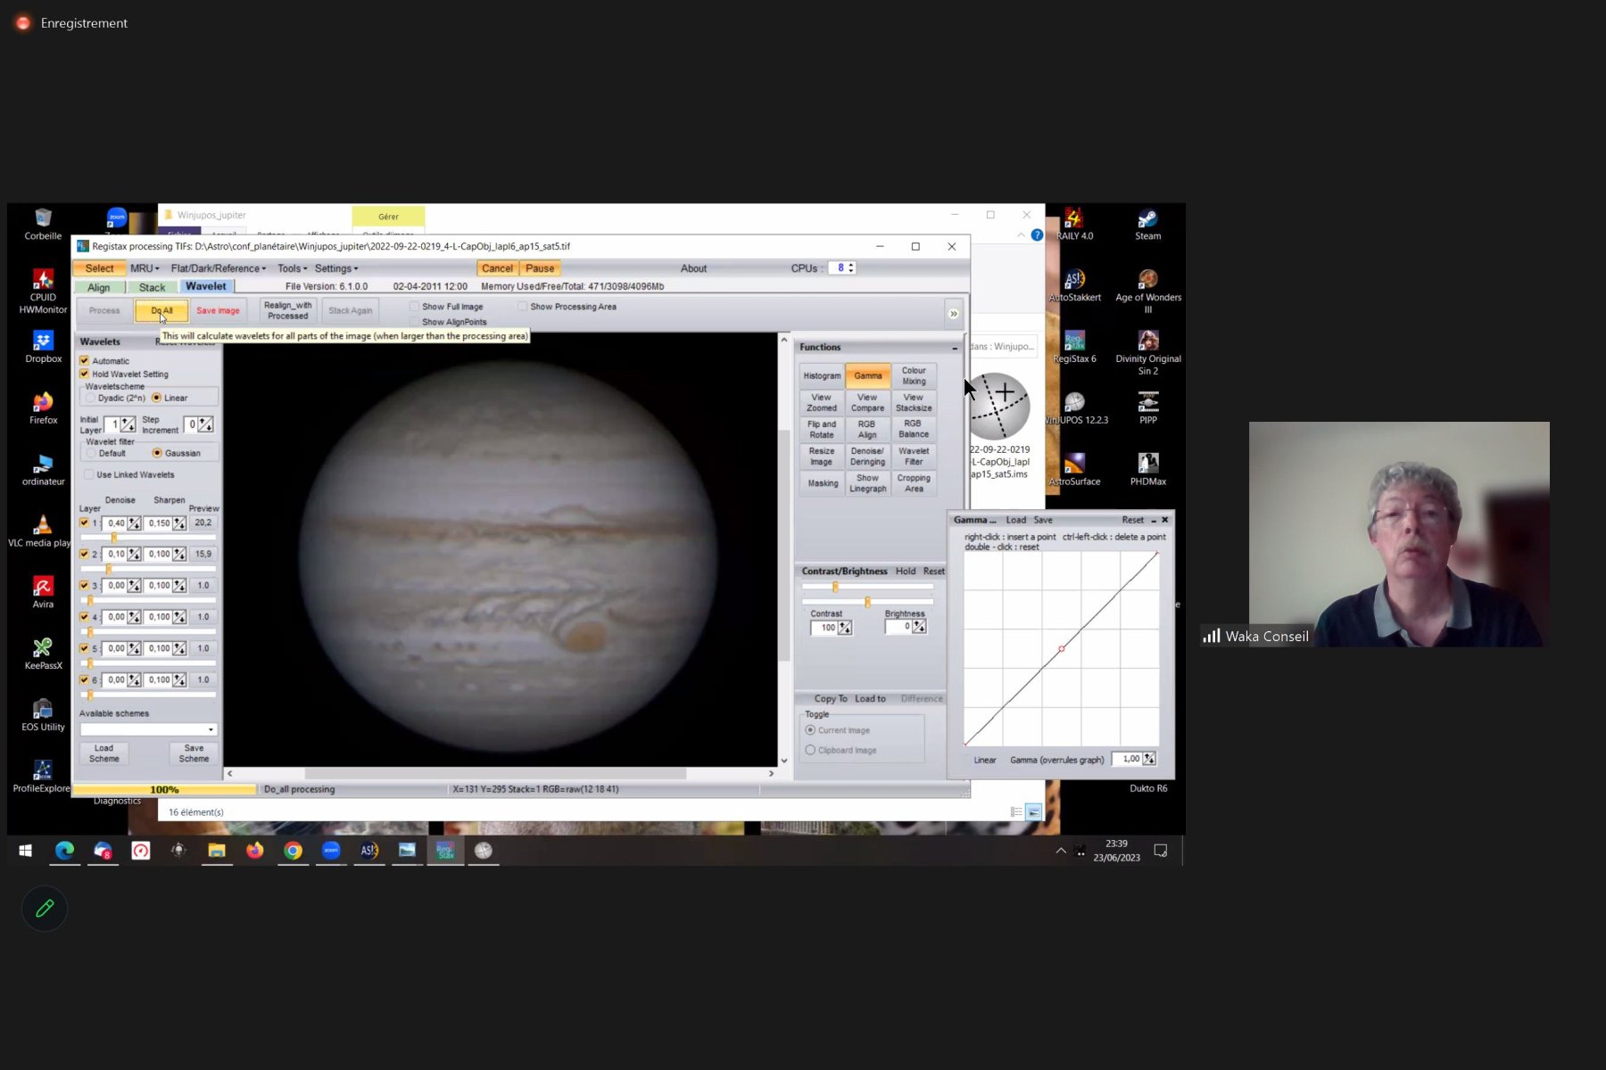The width and height of the screenshot is (1606, 1070).
Task: Open the Gérer ribbon tab in Explorer
Action: pyautogui.click(x=388, y=216)
